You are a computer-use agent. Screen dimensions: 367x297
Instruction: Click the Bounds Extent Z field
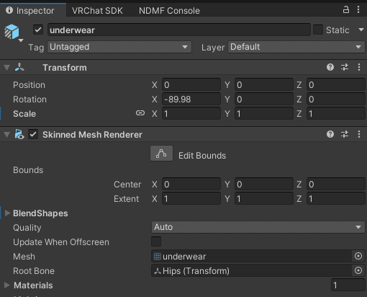click(x=336, y=198)
